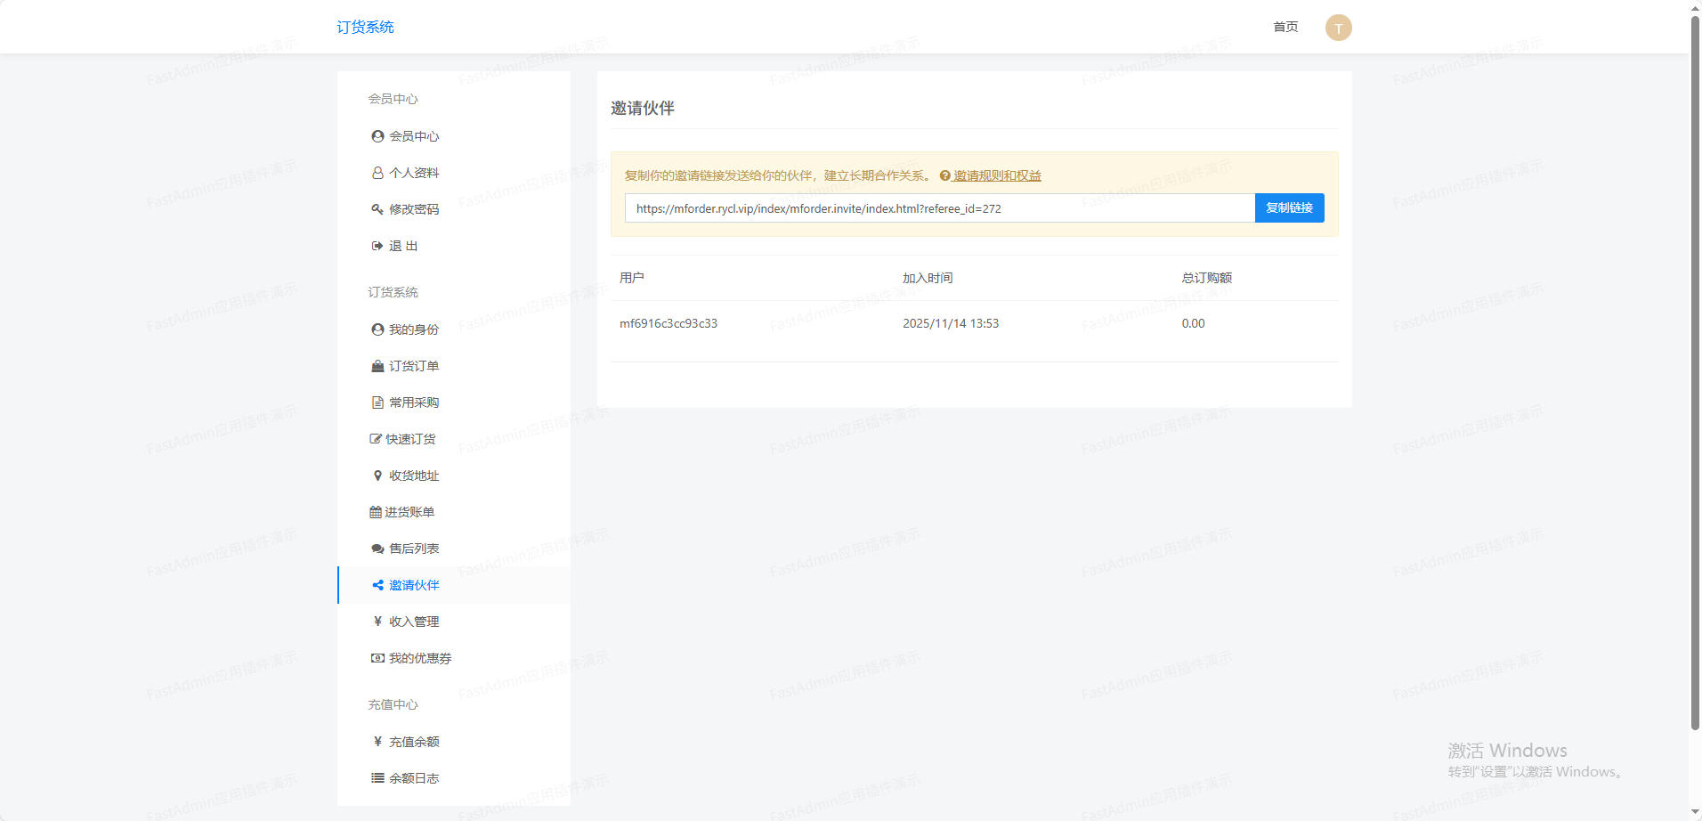Click the list icon beside 余额日志

pos(377,778)
